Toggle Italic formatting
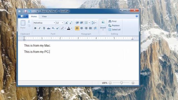Viewport: 178px width, 100px height. pos(39,28)
